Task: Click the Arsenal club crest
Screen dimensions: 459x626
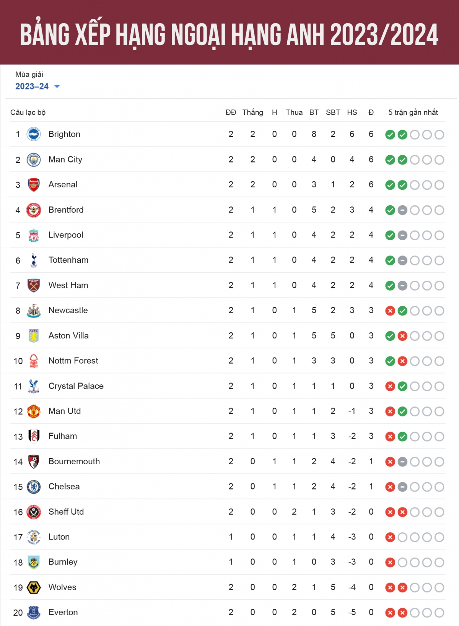Action: (34, 185)
